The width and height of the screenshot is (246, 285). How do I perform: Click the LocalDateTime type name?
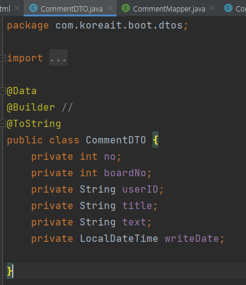click(119, 239)
